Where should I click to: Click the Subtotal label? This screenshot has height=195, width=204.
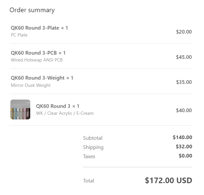[x=92, y=138]
